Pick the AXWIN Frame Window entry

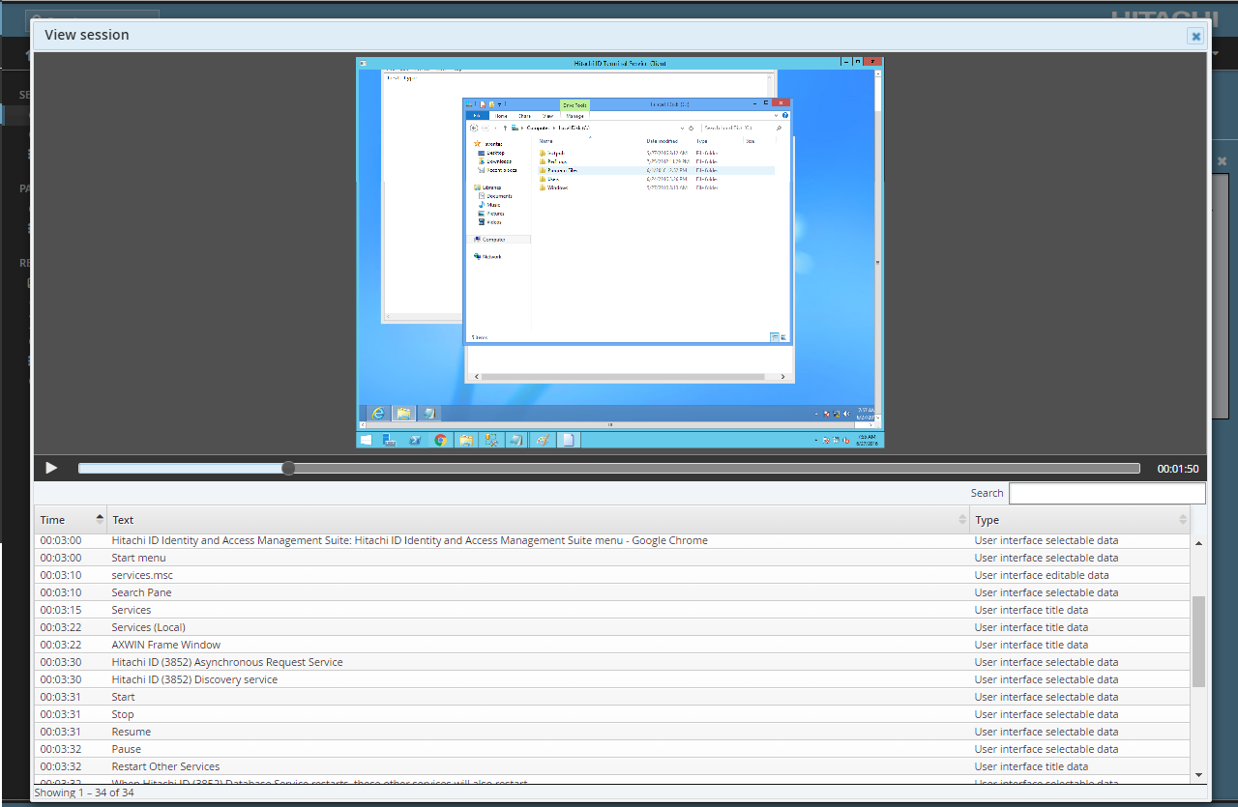(x=165, y=645)
